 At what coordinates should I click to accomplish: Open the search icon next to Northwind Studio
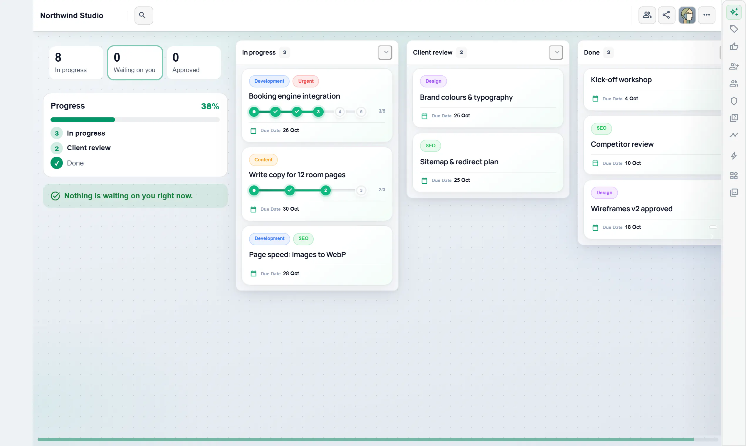[x=144, y=15]
